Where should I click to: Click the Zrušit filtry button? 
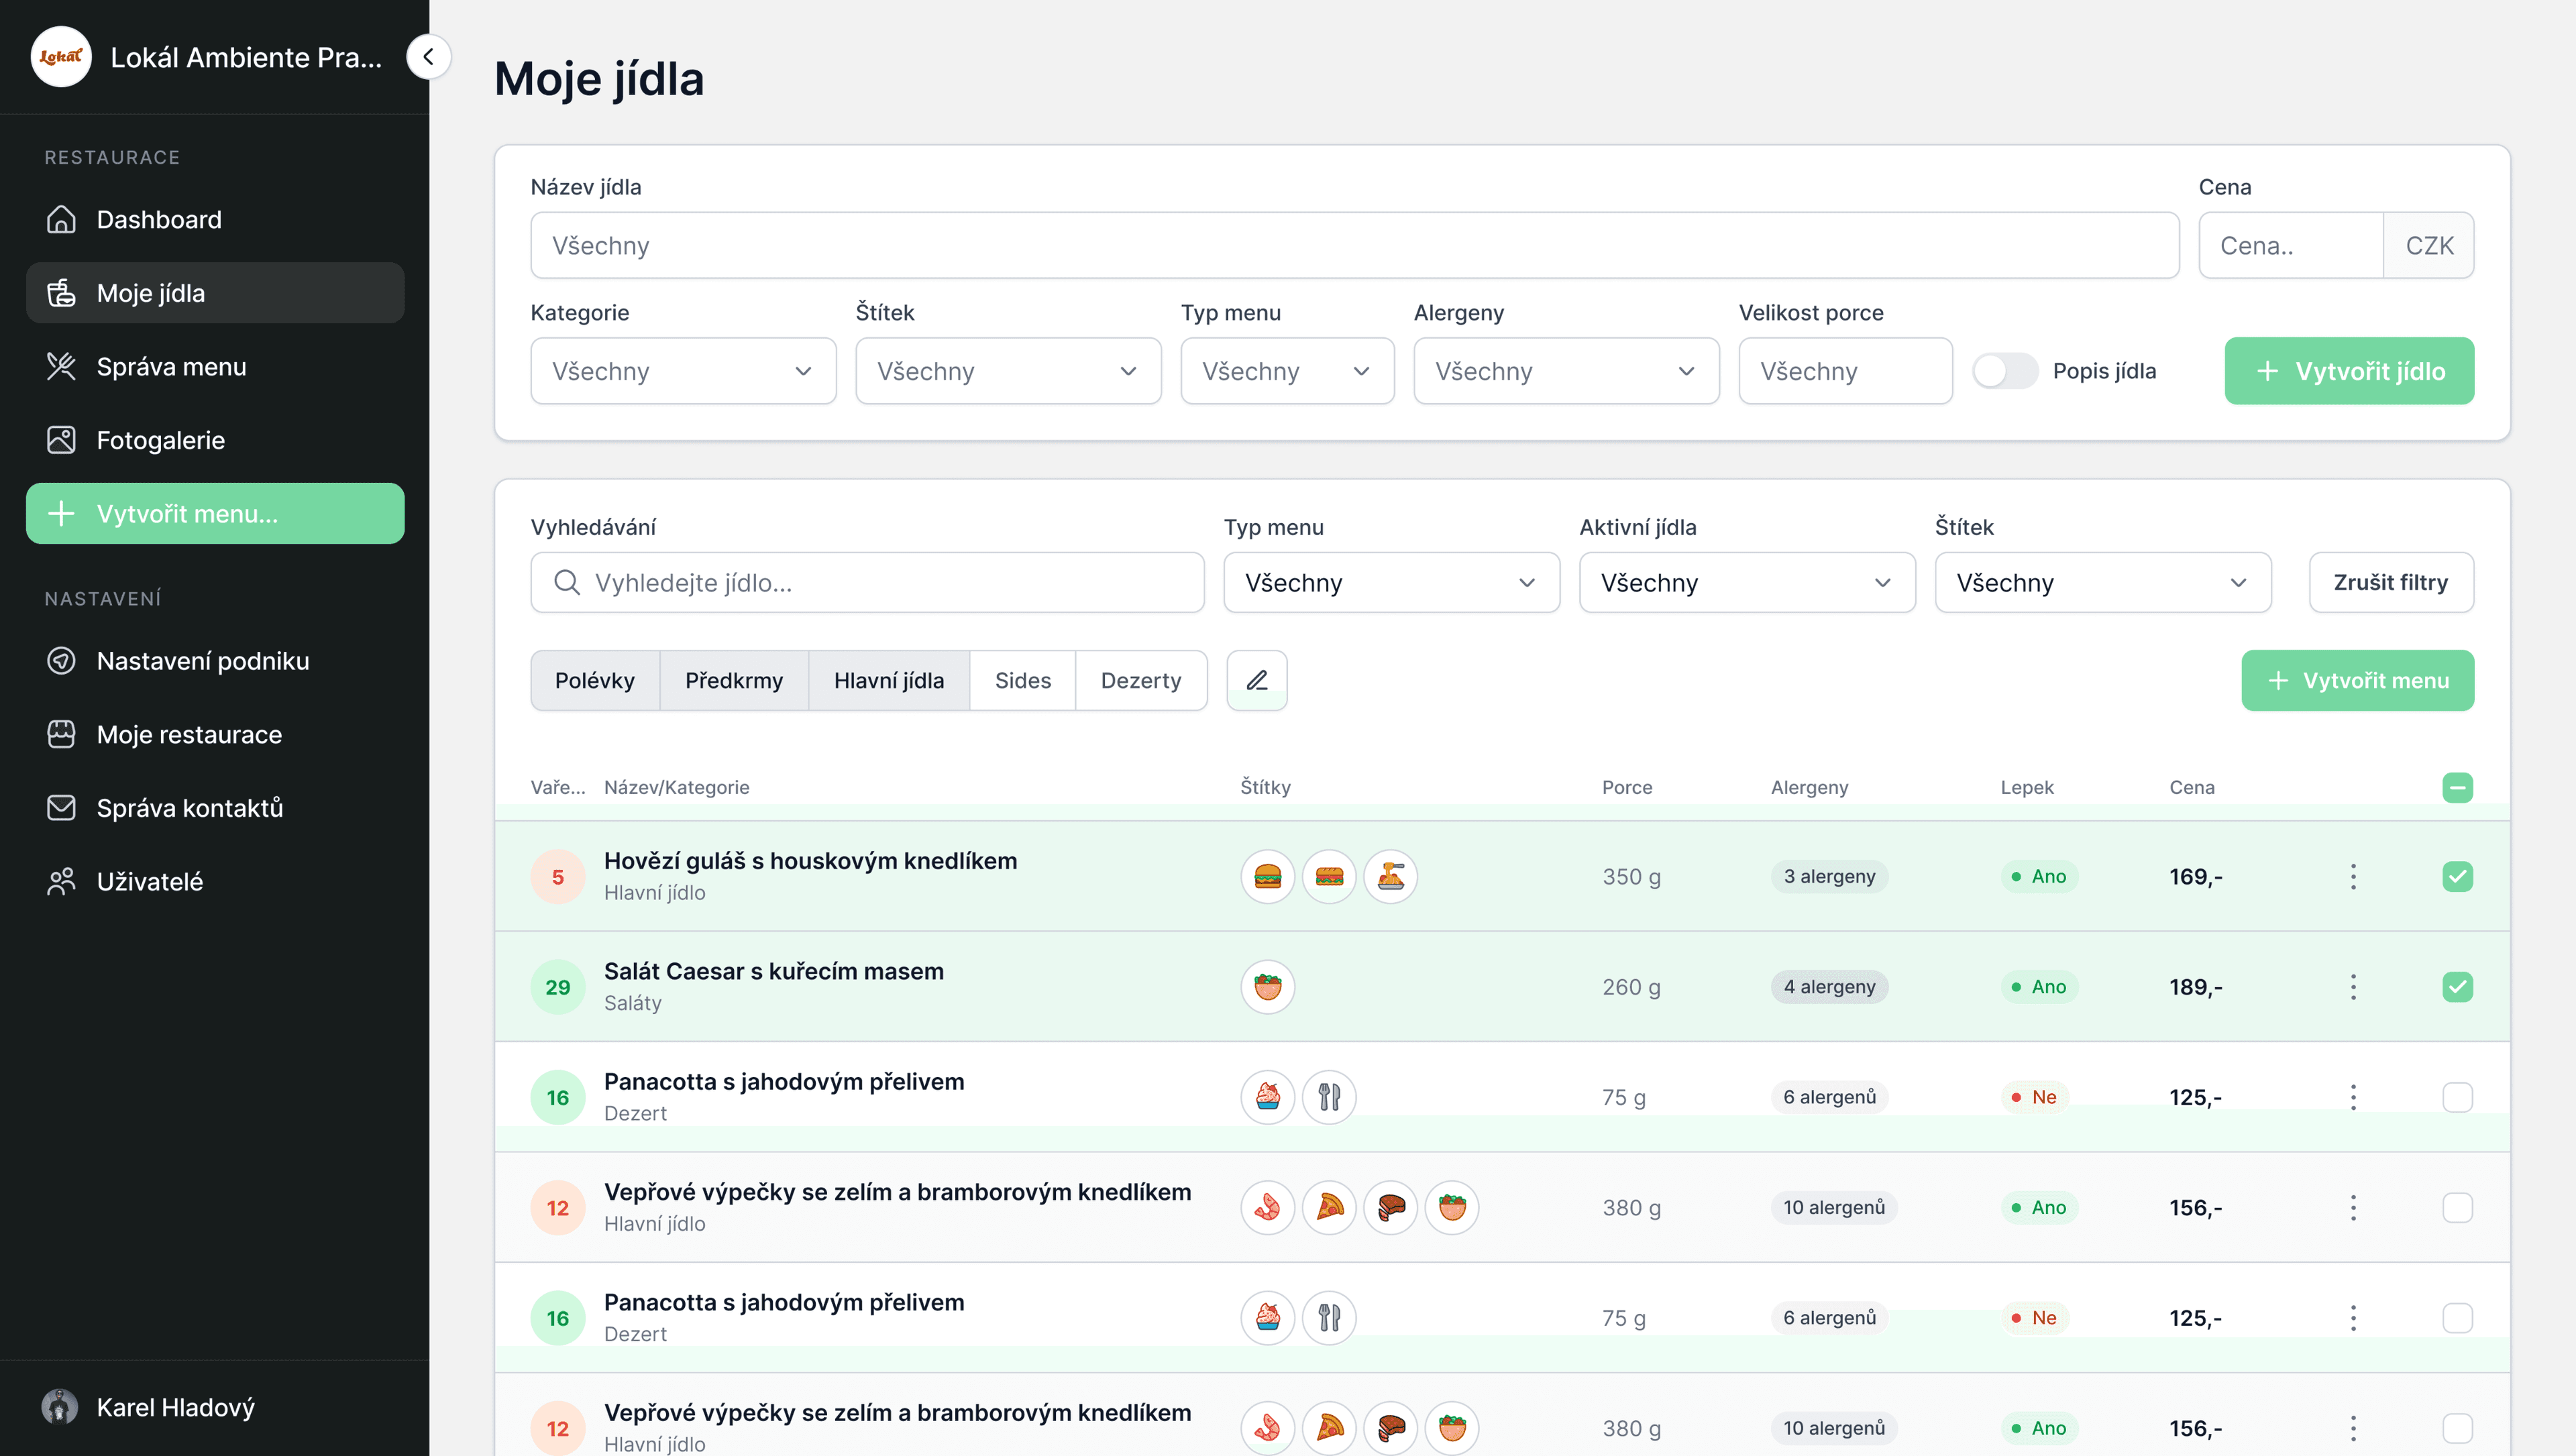(x=2390, y=583)
